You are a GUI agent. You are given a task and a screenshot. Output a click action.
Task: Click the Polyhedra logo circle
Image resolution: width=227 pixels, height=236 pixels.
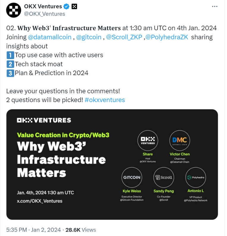point(196,177)
